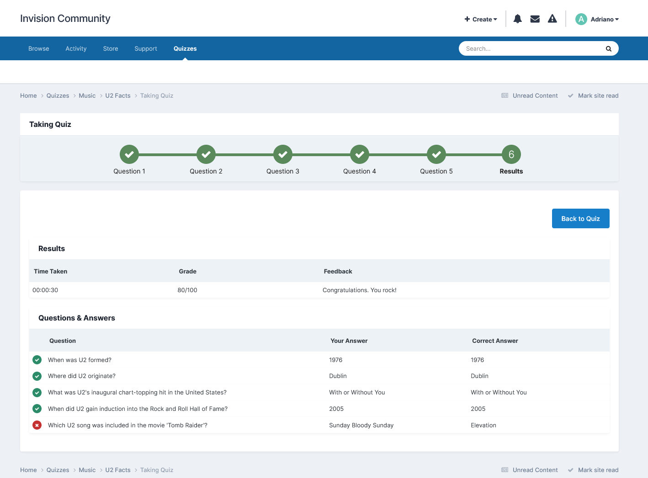This screenshot has width=648, height=478.
Task: Click the 80/100 grade value
Action: [187, 290]
